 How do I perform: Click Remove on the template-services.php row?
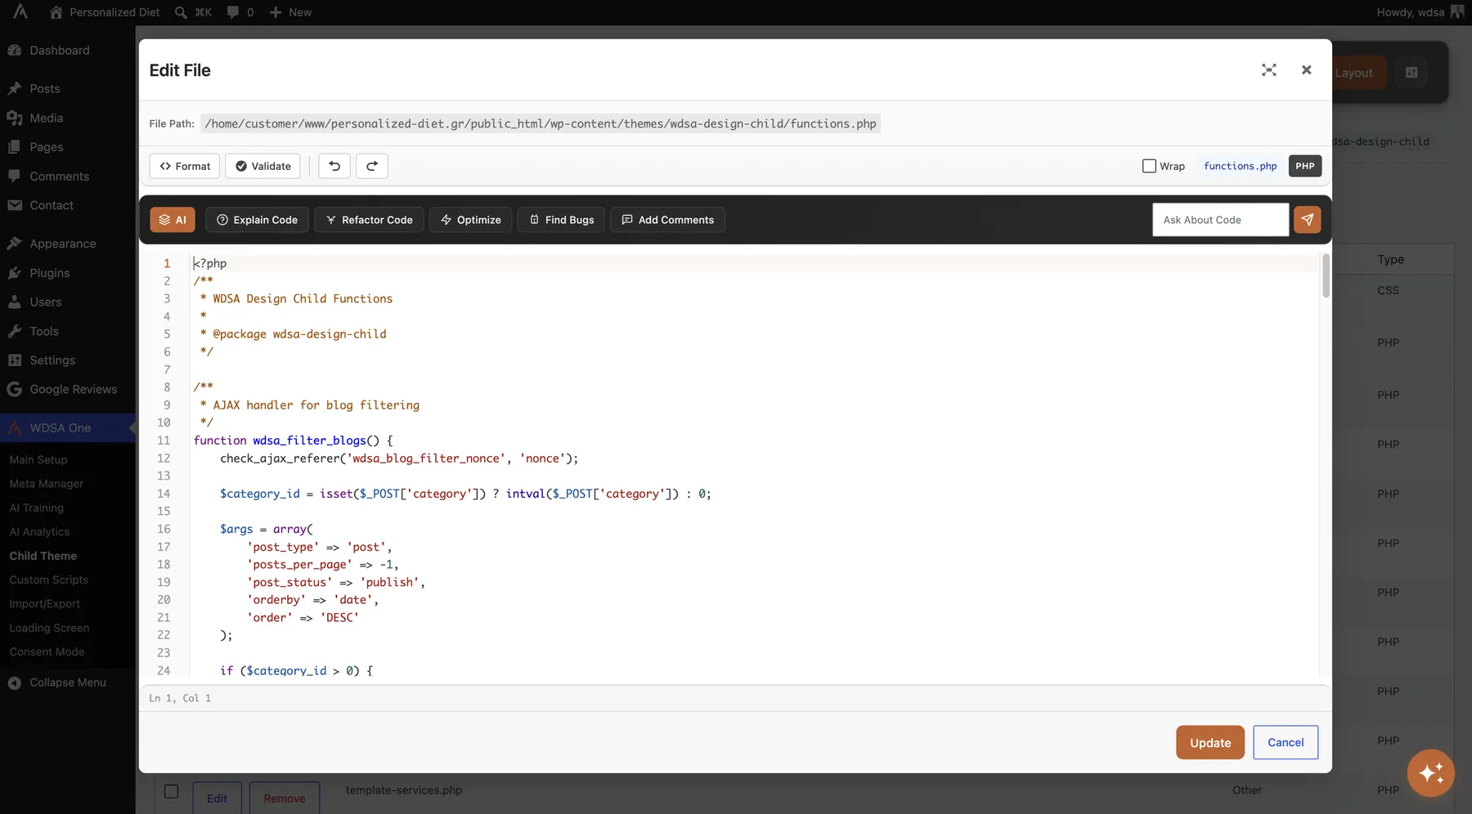pos(285,798)
